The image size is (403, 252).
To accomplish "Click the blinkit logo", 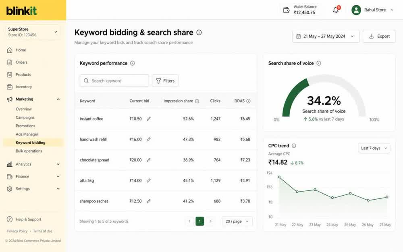I will click(x=22, y=11).
